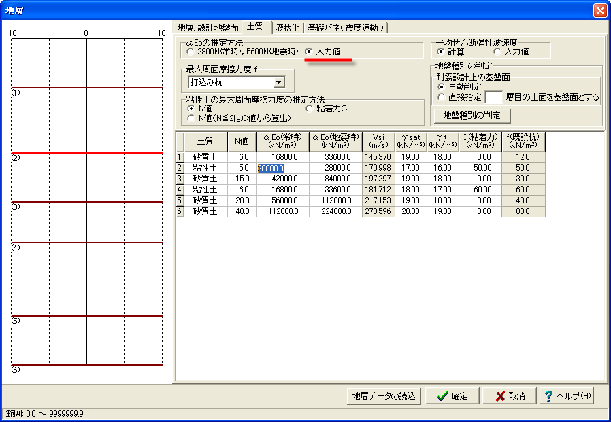
Task: Select the 直接指定 radio button
Action: tap(441, 97)
